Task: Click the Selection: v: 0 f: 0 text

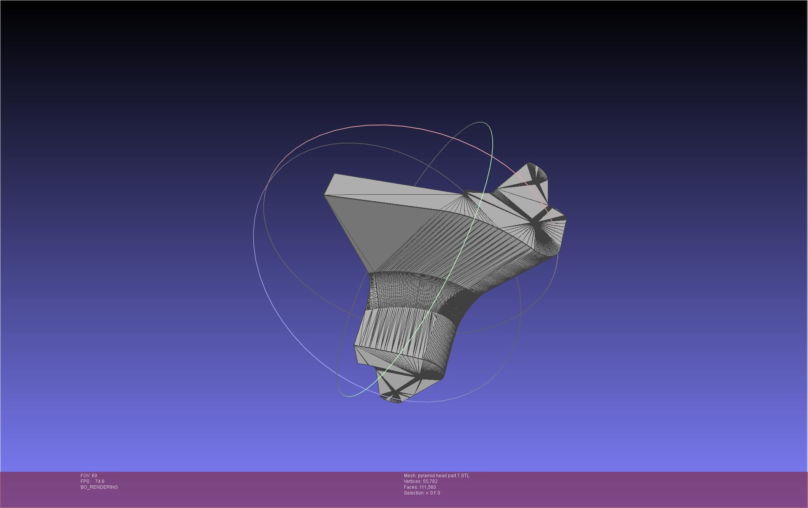Action: click(x=422, y=493)
